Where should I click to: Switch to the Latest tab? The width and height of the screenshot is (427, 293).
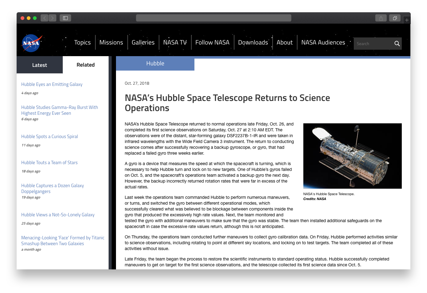(x=40, y=65)
